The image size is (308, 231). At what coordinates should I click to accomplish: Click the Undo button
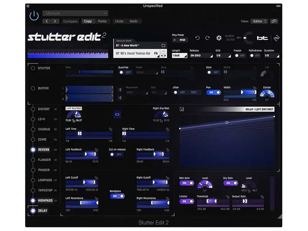click(x=119, y=21)
